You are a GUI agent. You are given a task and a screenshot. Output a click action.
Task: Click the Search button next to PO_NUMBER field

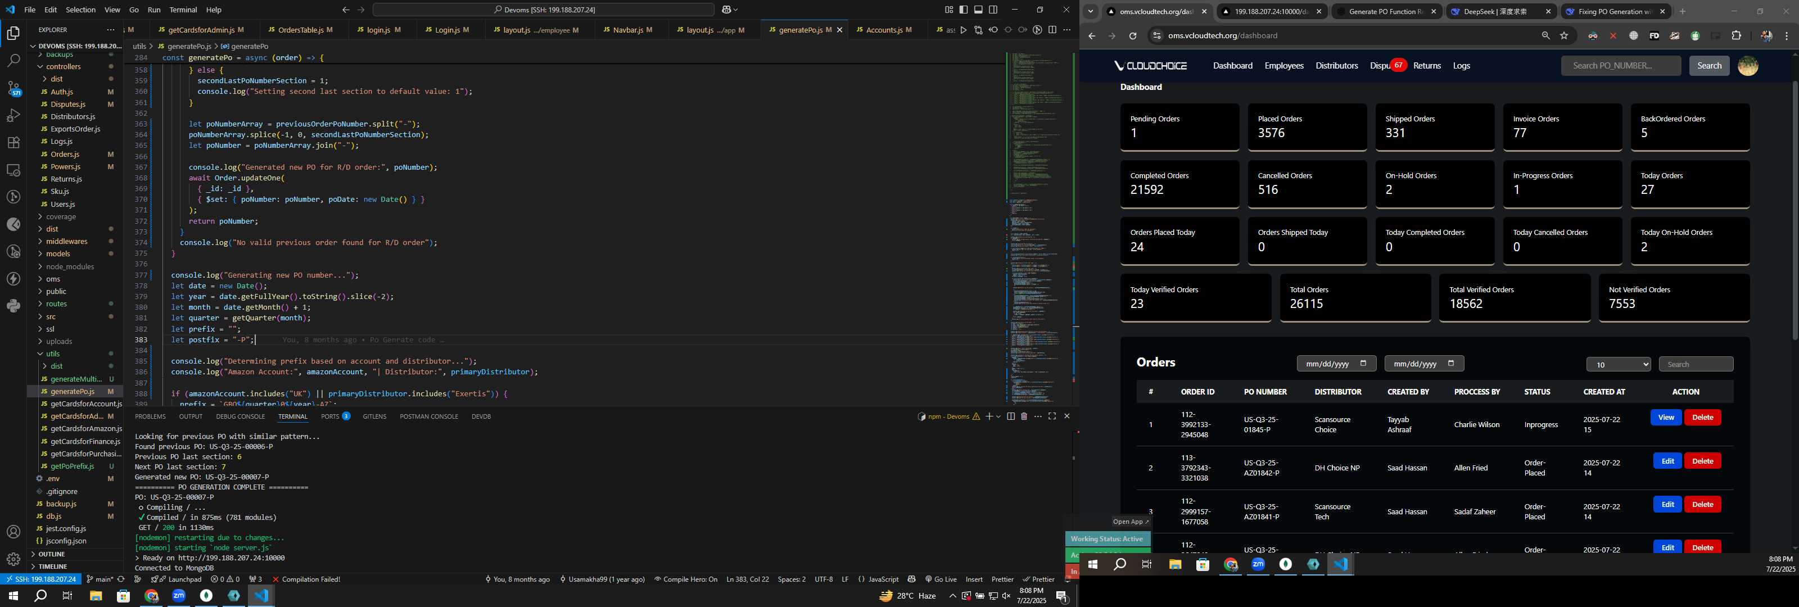pyautogui.click(x=1709, y=66)
